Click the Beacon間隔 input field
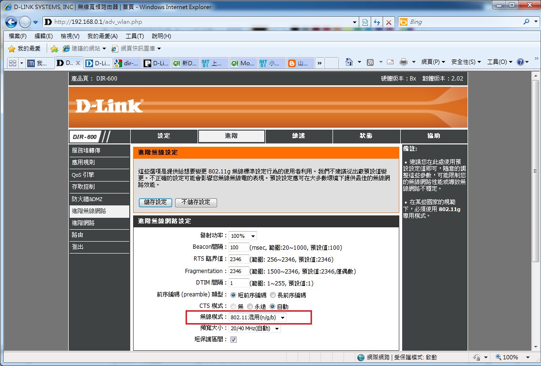Viewport: 541px width, 366px height. point(239,247)
